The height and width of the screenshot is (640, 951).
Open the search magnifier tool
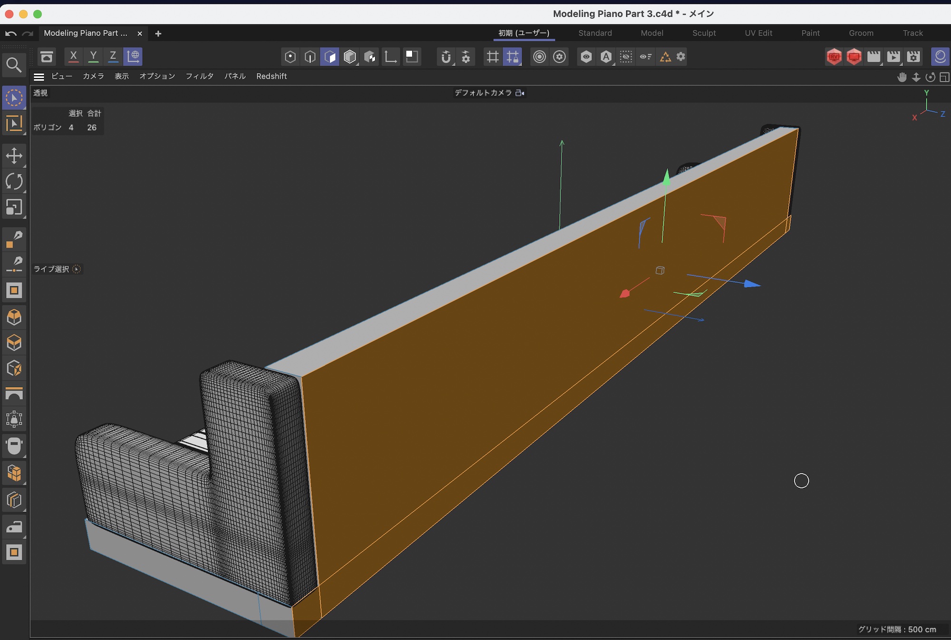[14, 65]
